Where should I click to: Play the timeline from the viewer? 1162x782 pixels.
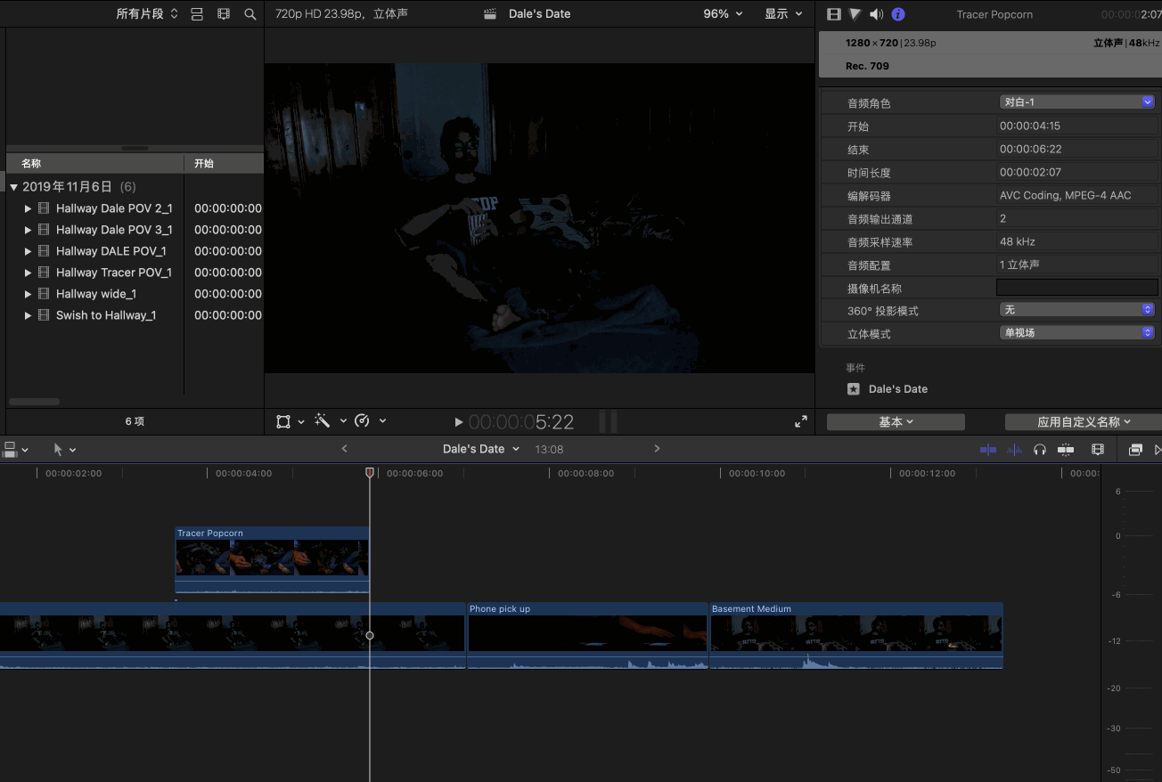coord(459,422)
